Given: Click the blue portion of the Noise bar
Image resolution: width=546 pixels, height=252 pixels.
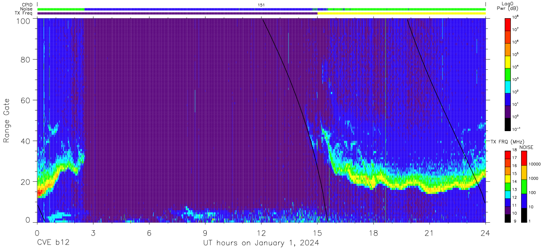Looking at the screenshot, I should pos(198,9).
